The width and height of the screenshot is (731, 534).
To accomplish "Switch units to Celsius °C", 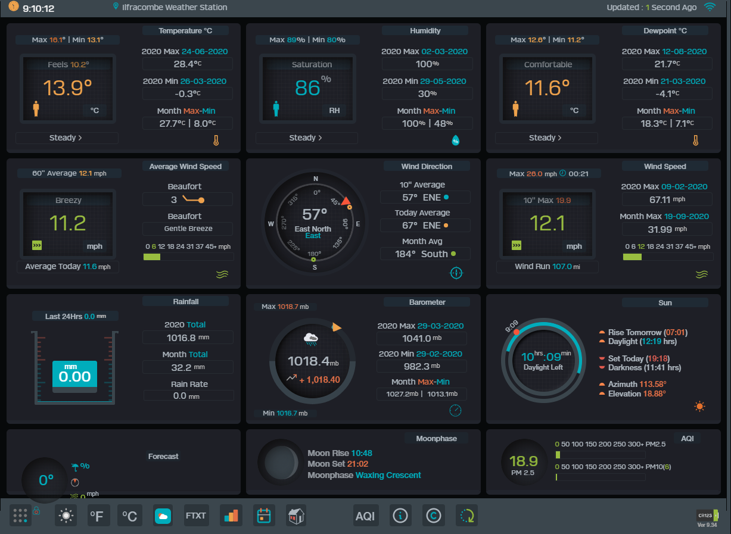I will (x=130, y=516).
